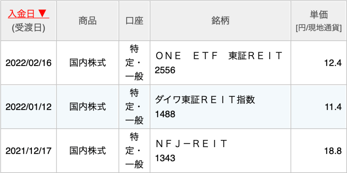Select the 口座 column header
Viewport: 347px width, 173px height.
coord(134,21)
